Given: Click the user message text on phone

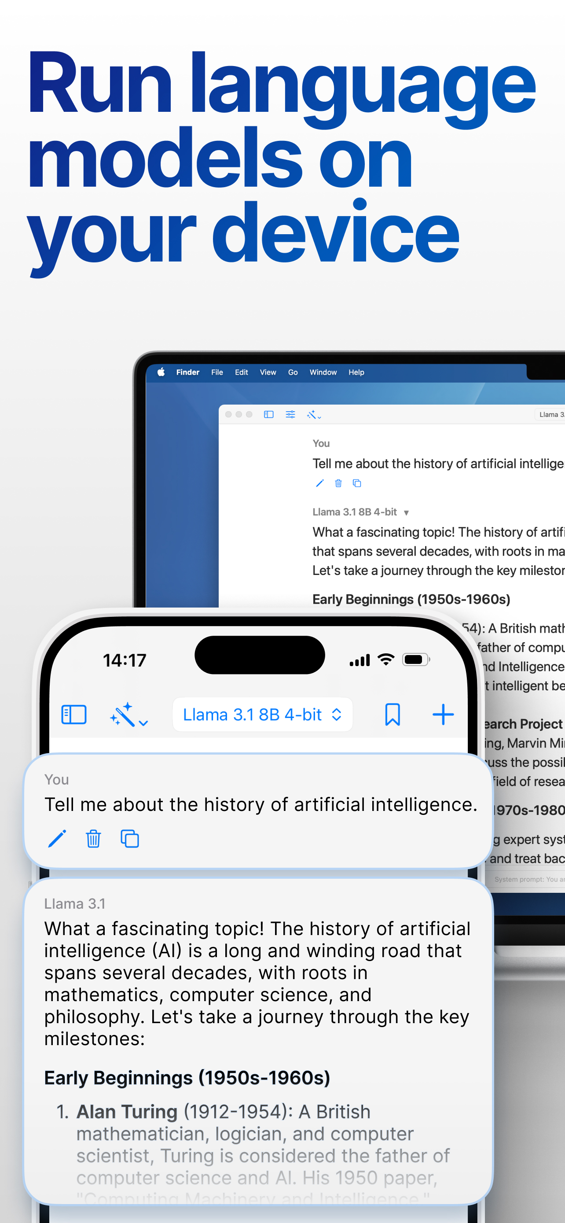Looking at the screenshot, I should click(x=260, y=805).
